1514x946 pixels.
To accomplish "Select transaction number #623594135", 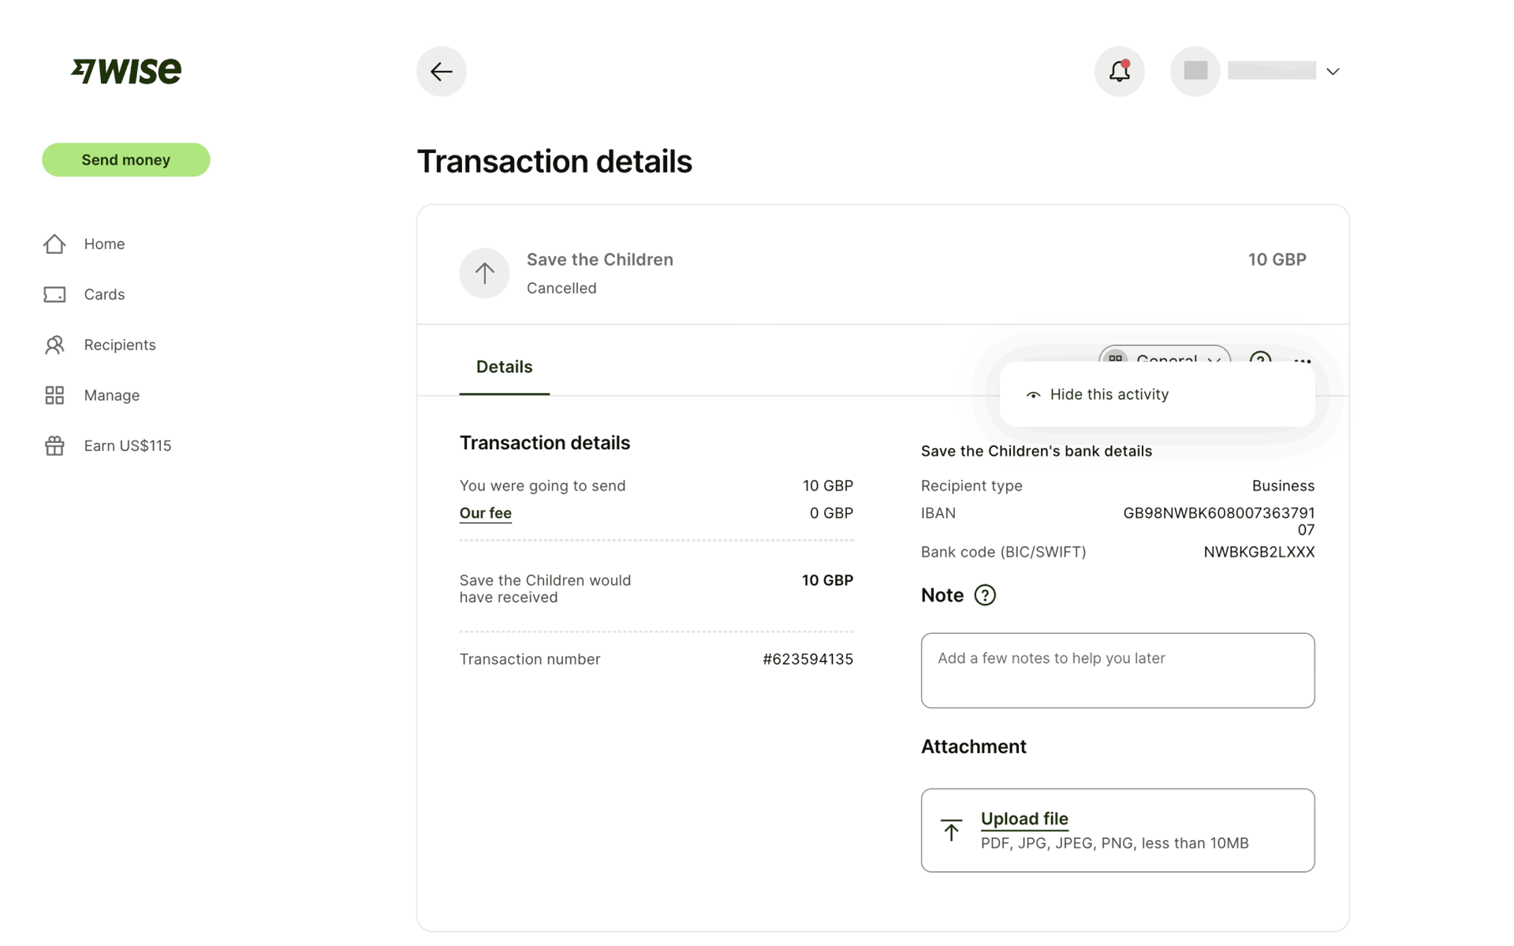I will (x=807, y=659).
